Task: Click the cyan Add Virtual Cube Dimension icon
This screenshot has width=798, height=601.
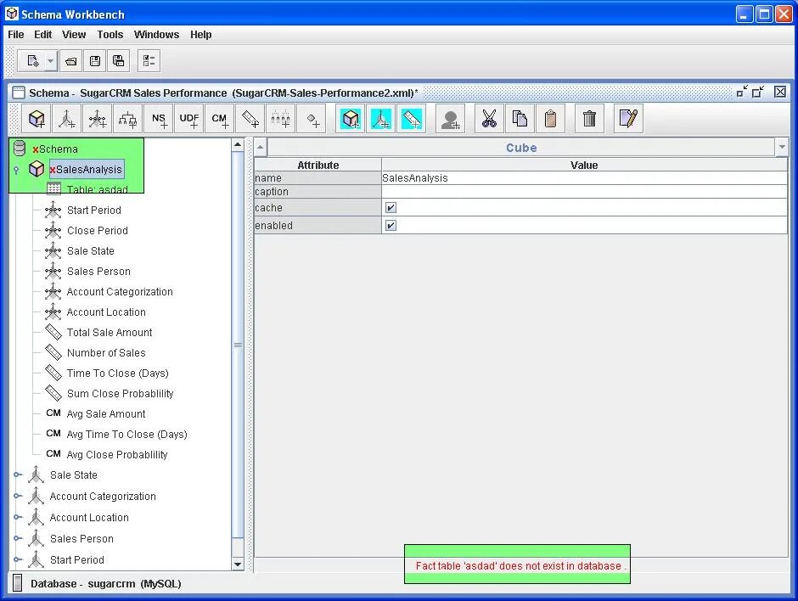Action: (381, 119)
